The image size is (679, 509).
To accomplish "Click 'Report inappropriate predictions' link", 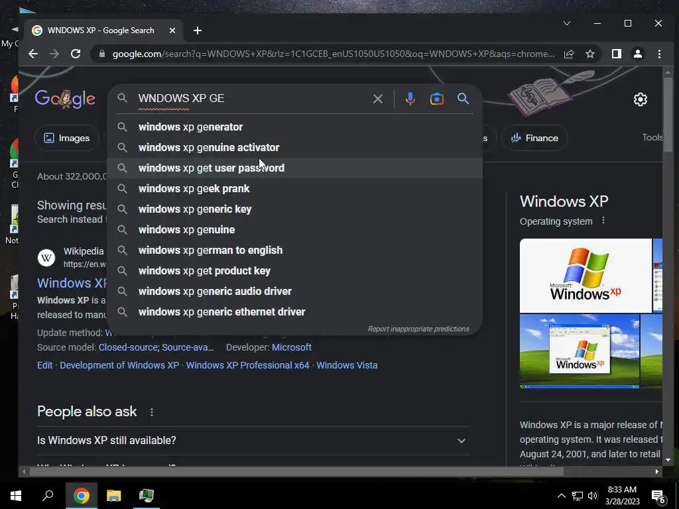I will [418, 329].
